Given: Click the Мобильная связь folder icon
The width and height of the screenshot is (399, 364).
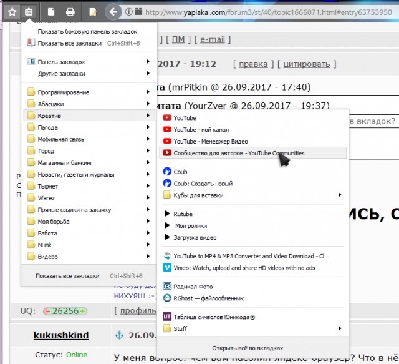Looking at the screenshot, I should click(x=31, y=139).
